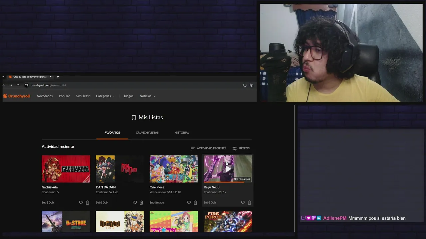Click the install app icon in address bar
The height and width of the screenshot is (239, 426).
245,85
